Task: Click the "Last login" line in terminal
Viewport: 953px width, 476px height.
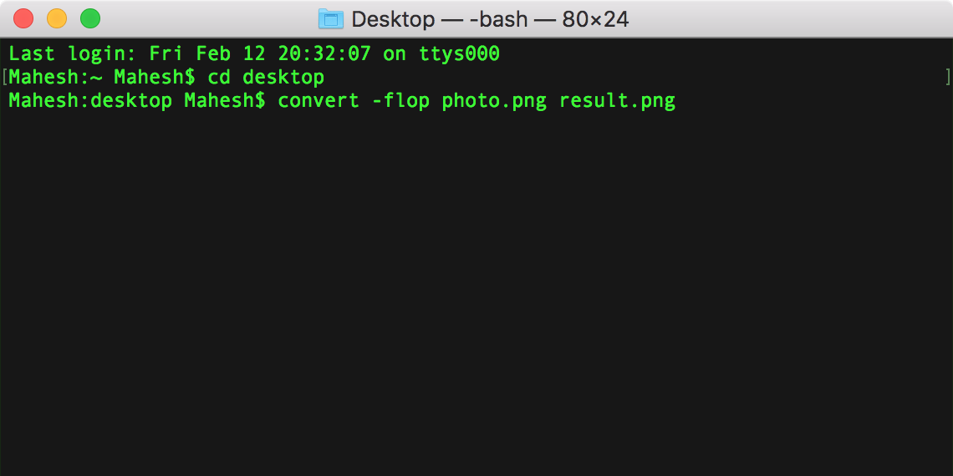Action: click(254, 54)
